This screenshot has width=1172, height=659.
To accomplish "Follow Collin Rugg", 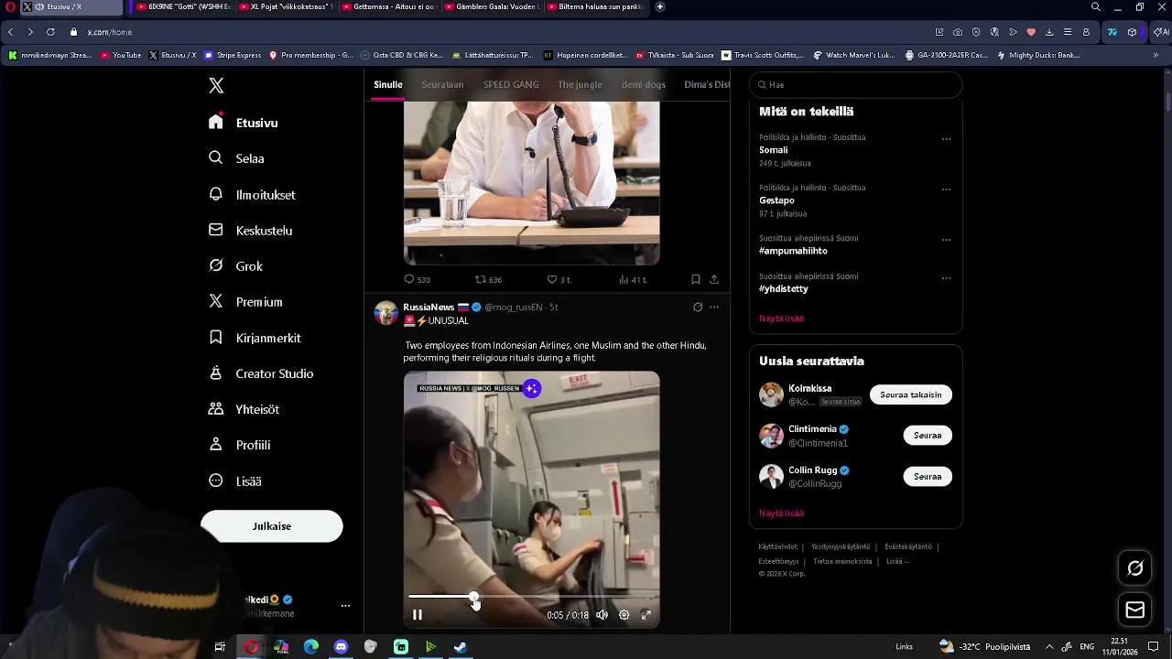I will pyautogui.click(x=928, y=477).
